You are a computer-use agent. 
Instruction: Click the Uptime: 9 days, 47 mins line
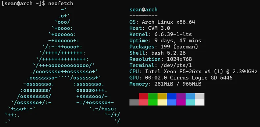tap(165, 41)
